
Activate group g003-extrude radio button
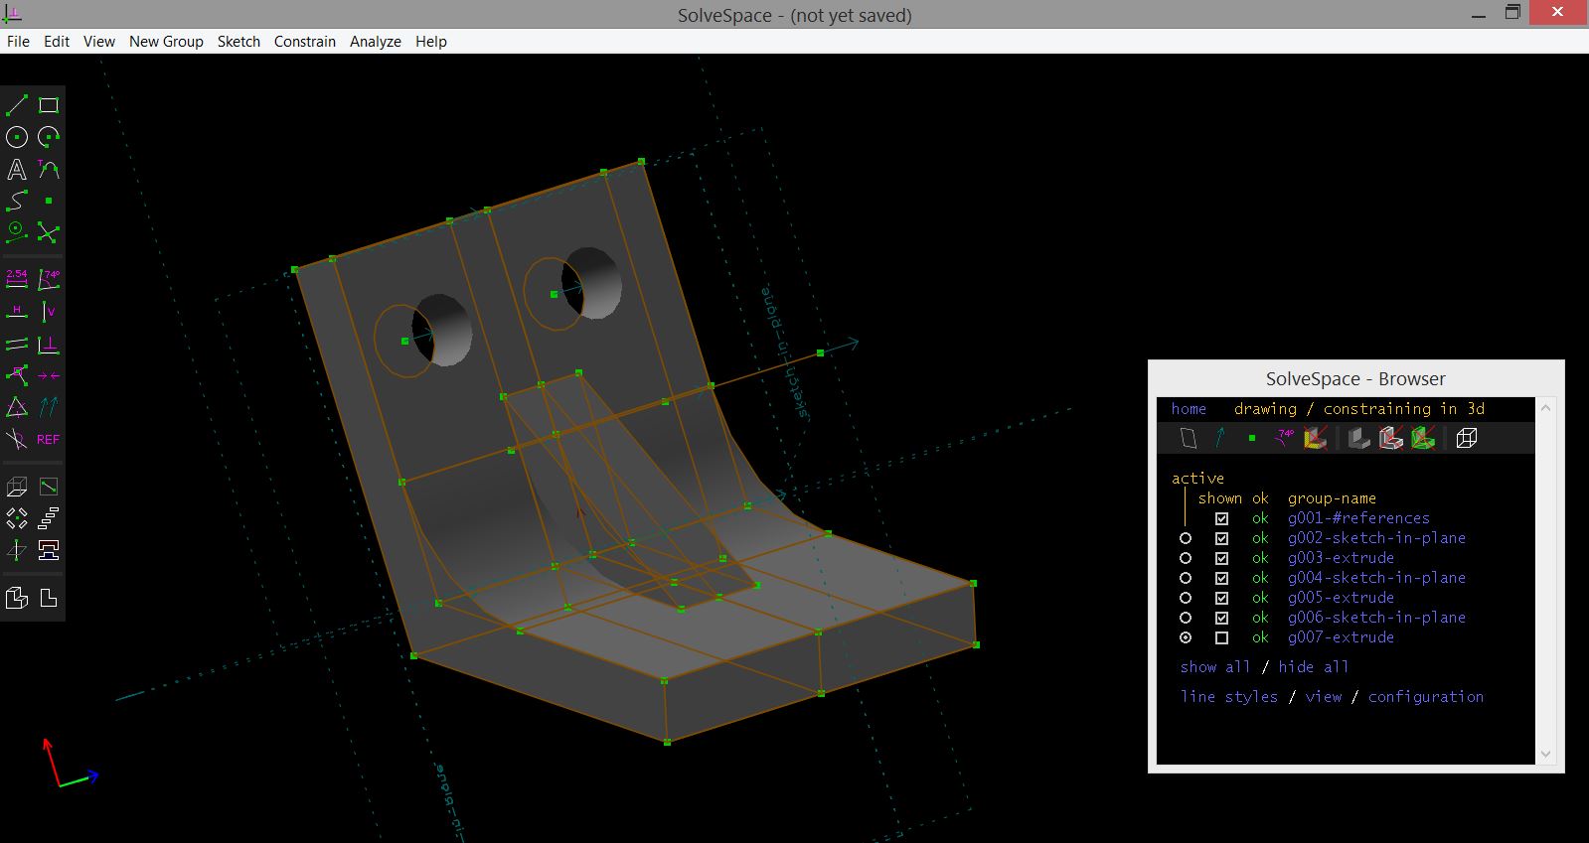(1186, 558)
